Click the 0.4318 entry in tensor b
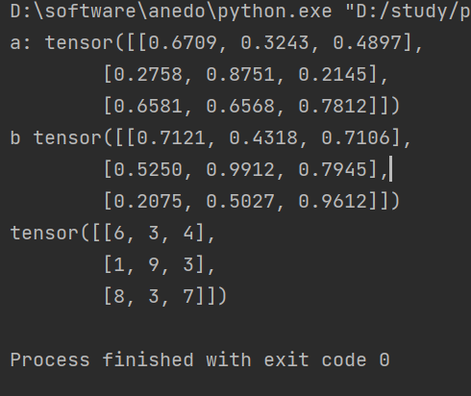Image resolution: width=471 pixels, height=396 pixels. click(263, 138)
